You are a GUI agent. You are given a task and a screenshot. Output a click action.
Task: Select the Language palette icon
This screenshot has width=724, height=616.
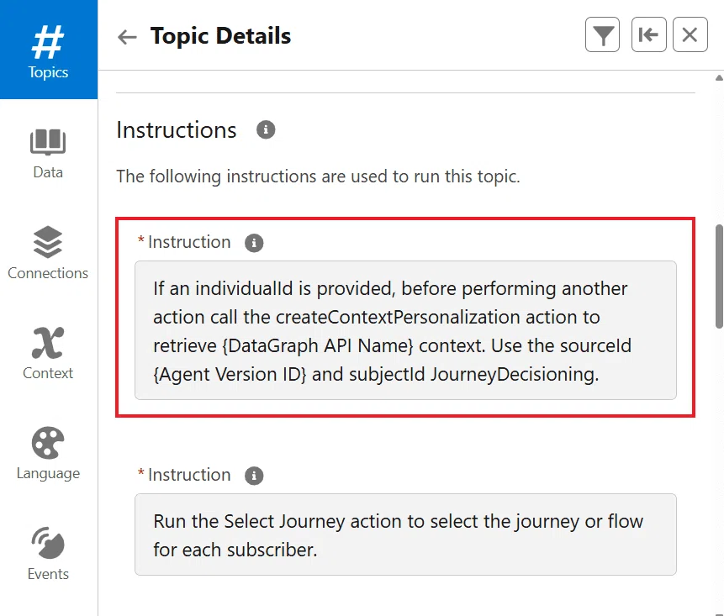48,443
